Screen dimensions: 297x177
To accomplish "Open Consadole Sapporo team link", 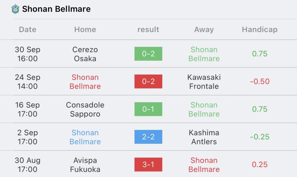I will [85, 109].
